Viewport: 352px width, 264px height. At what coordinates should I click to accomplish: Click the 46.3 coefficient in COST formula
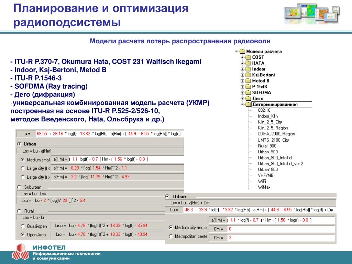(x=189, y=210)
